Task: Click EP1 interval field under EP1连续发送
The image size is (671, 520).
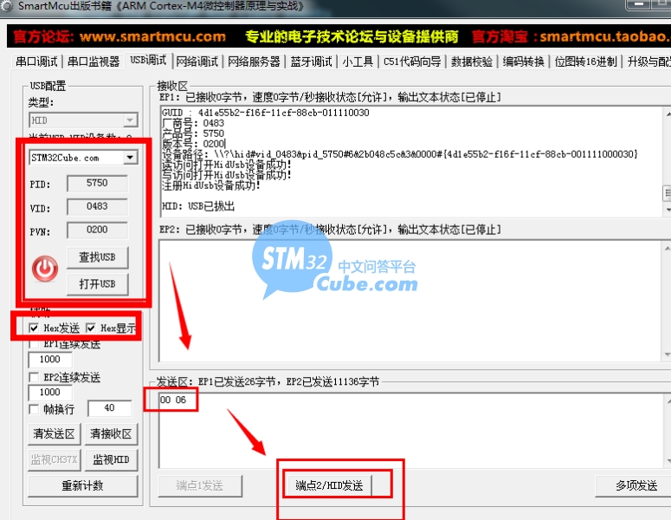Action: 50,360
